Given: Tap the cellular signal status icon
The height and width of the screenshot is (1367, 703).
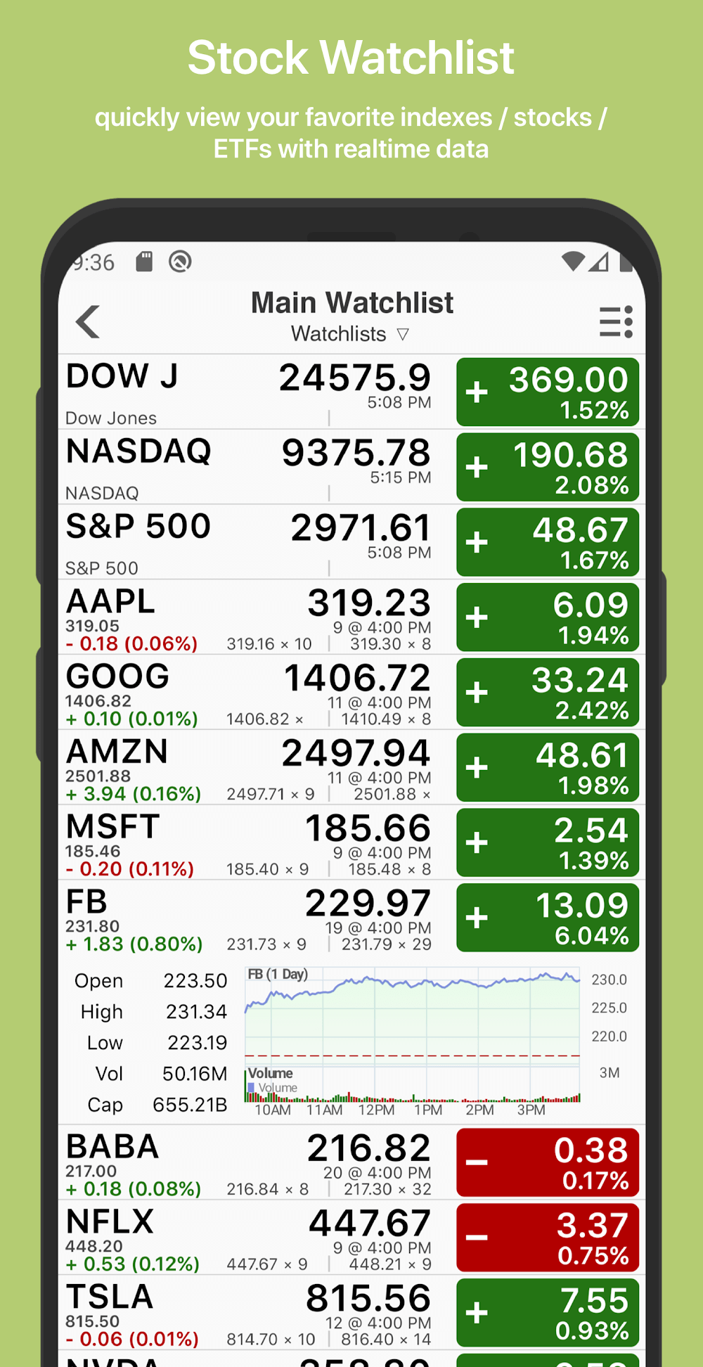Looking at the screenshot, I should (599, 262).
